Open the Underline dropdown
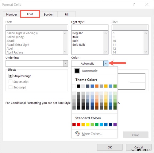This screenshot has width=154, height=153. [65, 63]
